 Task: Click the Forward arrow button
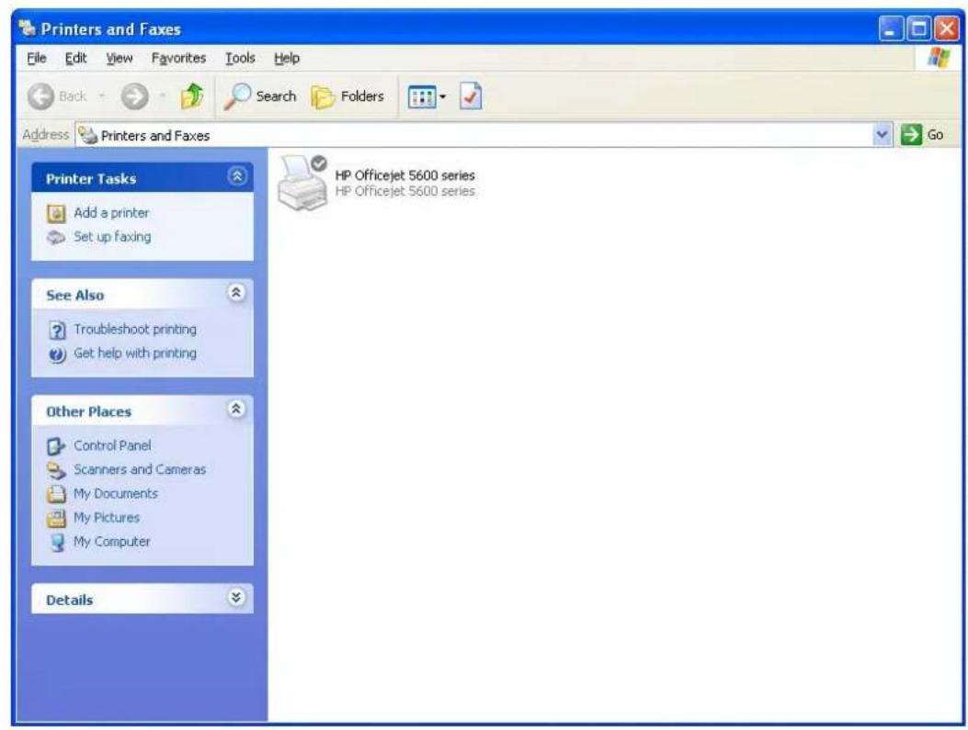pyautogui.click(x=134, y=96)
